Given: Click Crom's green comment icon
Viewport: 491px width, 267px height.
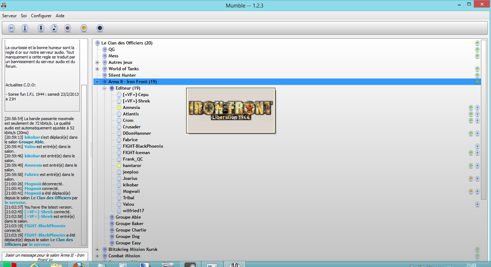Looking at the screenshot, I should tap(471, 120).
